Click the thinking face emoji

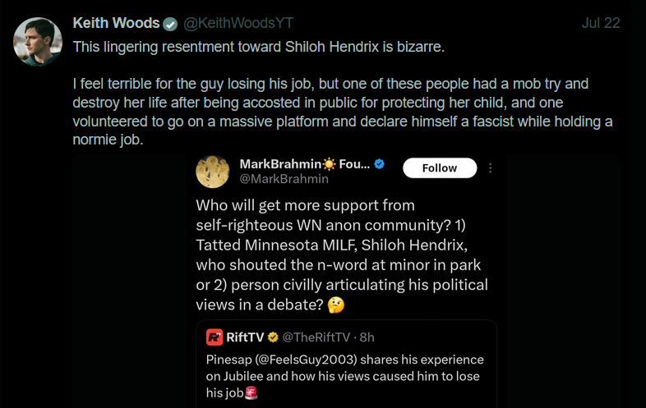tap(336, 305)
